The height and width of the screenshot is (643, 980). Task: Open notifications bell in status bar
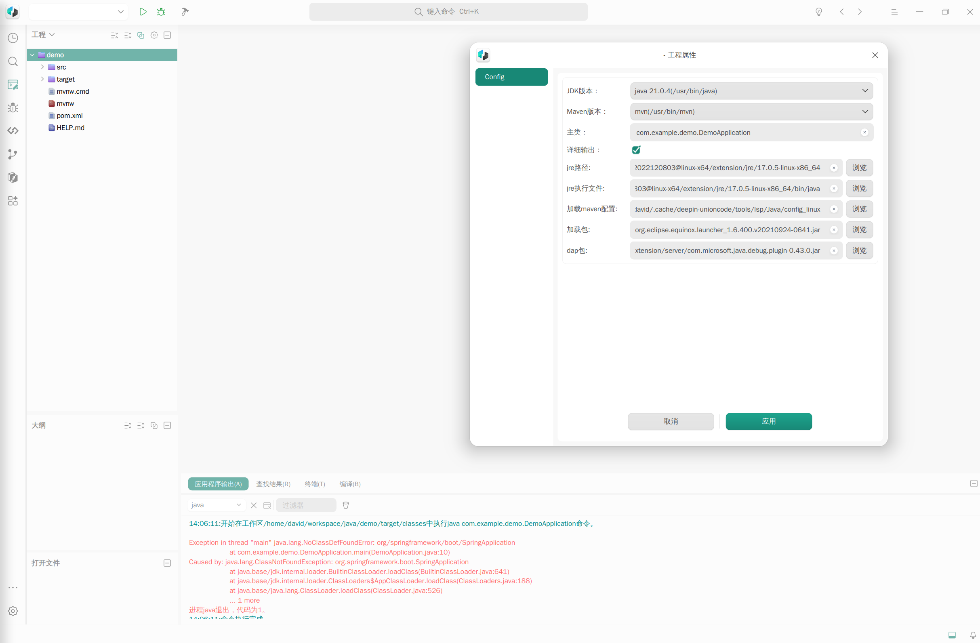tap(973, 635)
